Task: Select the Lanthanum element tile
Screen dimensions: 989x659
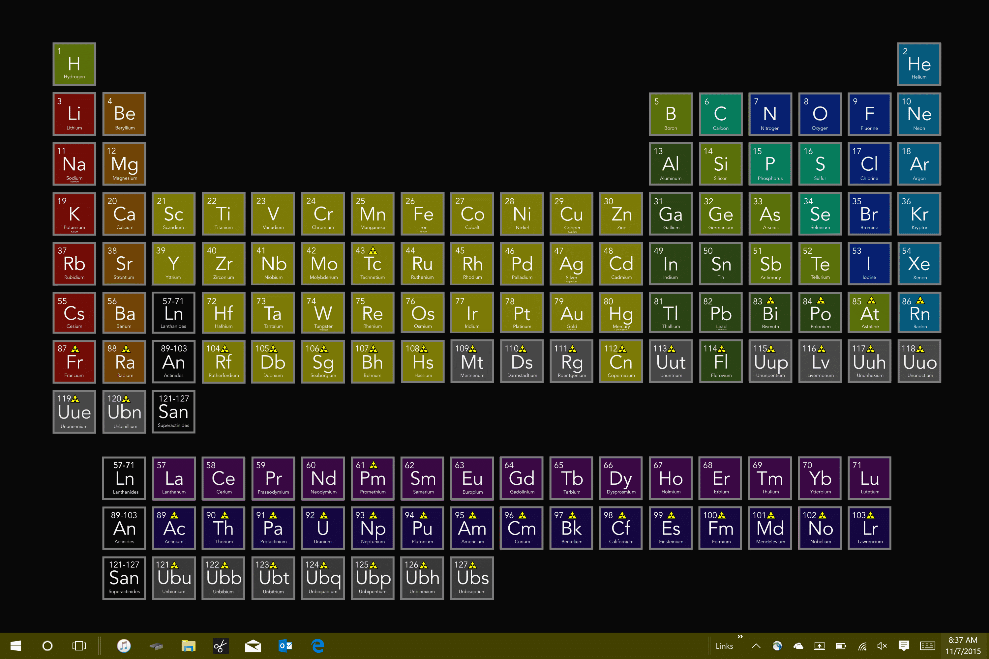Action: pyautogui.click(x=174, y=478)
